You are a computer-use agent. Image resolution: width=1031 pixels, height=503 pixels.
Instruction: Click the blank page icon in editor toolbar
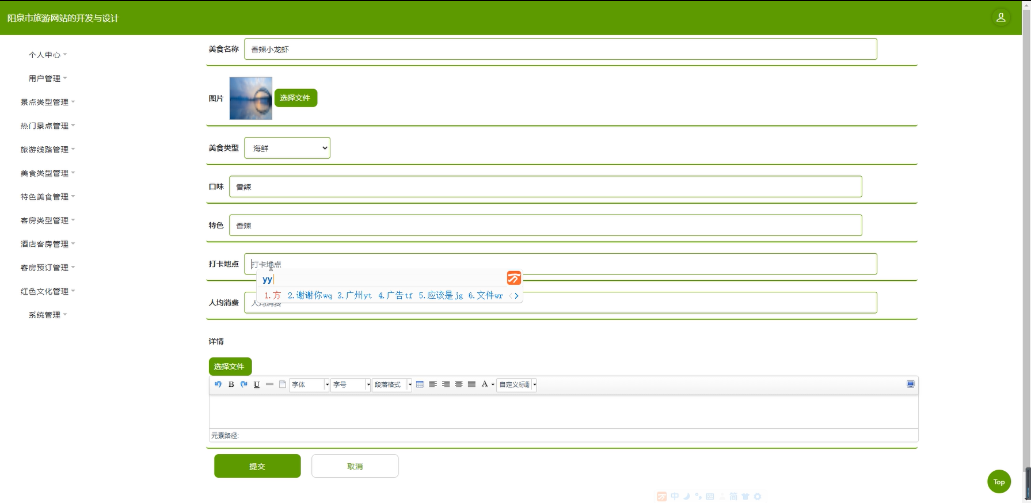283,384
